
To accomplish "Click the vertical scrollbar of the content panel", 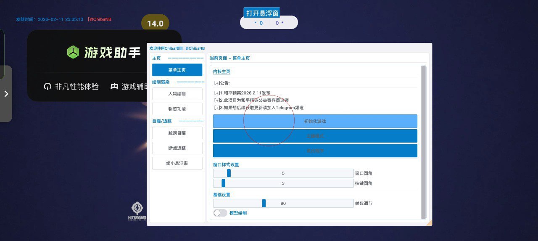I will point(423,142).
